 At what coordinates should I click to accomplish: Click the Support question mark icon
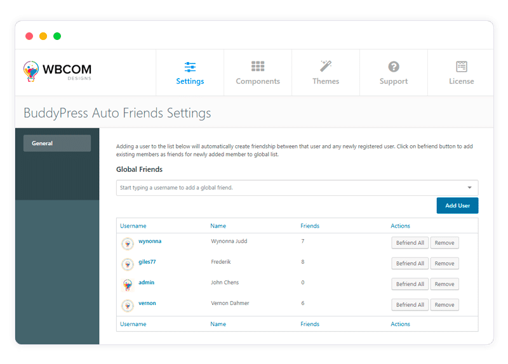click(394, 67)
